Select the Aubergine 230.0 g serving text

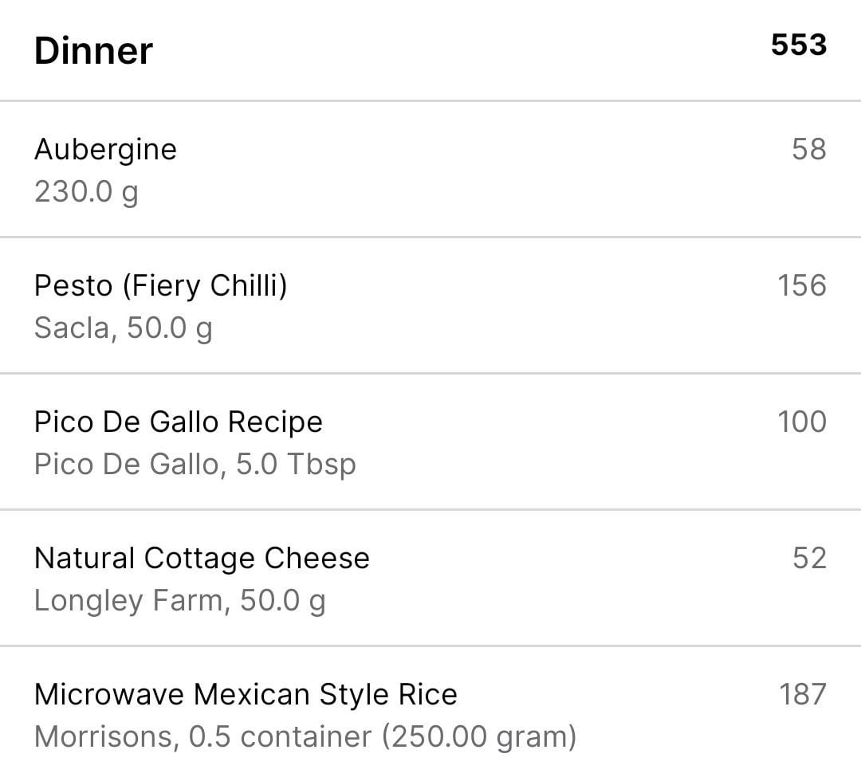pos(86,192)
